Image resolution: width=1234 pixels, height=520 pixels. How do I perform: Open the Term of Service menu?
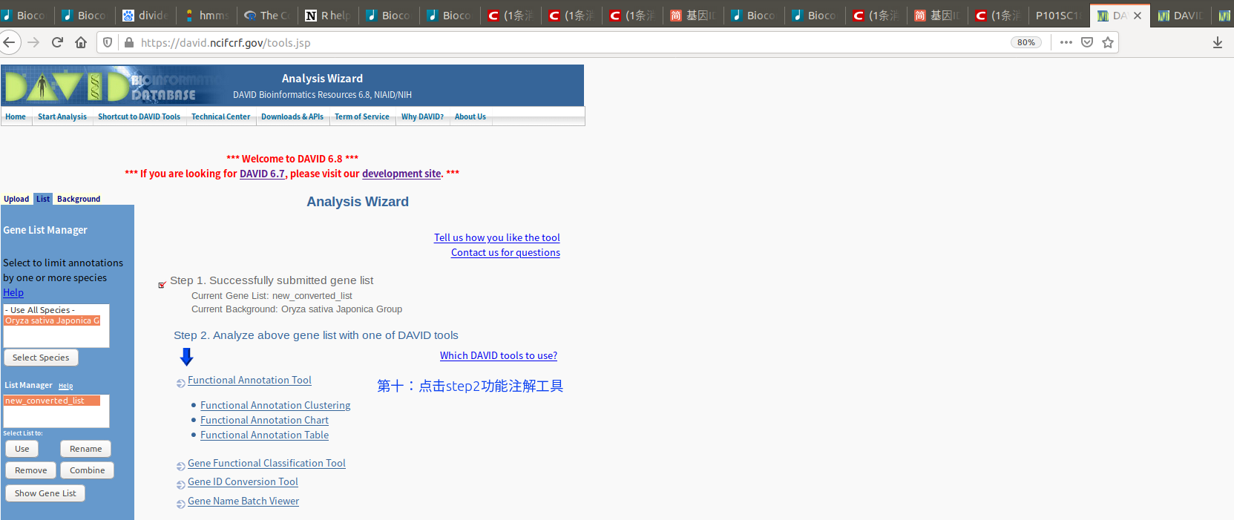tap(361, 116)
